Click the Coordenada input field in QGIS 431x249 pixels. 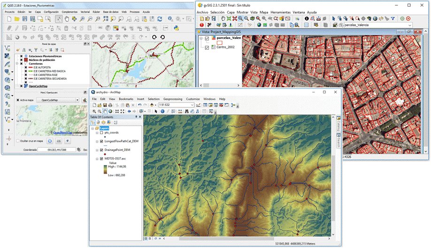click(x=57, y=150)
